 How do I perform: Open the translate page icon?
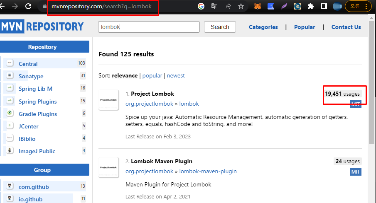[x=214, y=6]
